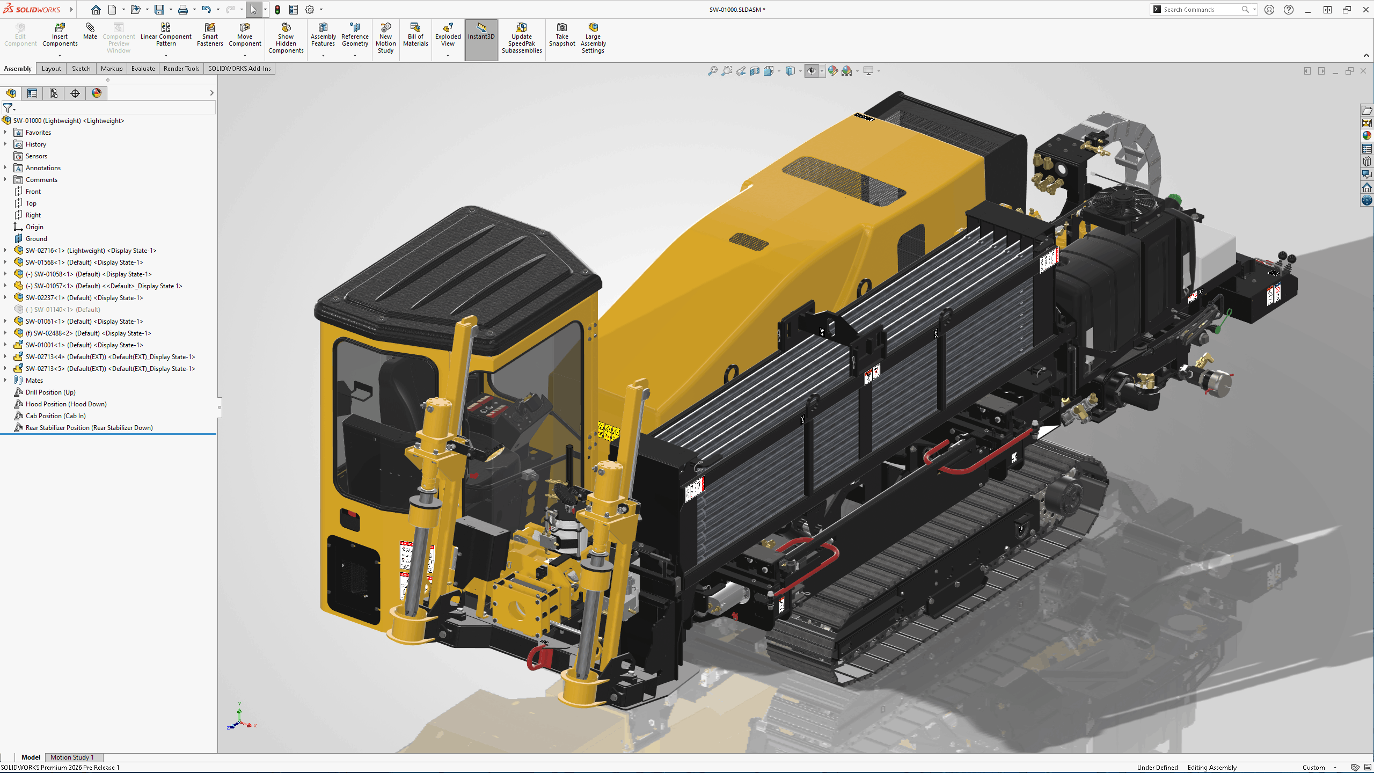This screenshot has width=1374, height=773.
Task: Open the Apply Scene dropdown arrow
Action: click(857, 71)
